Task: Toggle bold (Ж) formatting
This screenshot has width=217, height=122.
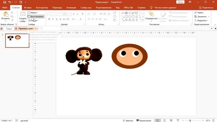Action: point(49,19)
